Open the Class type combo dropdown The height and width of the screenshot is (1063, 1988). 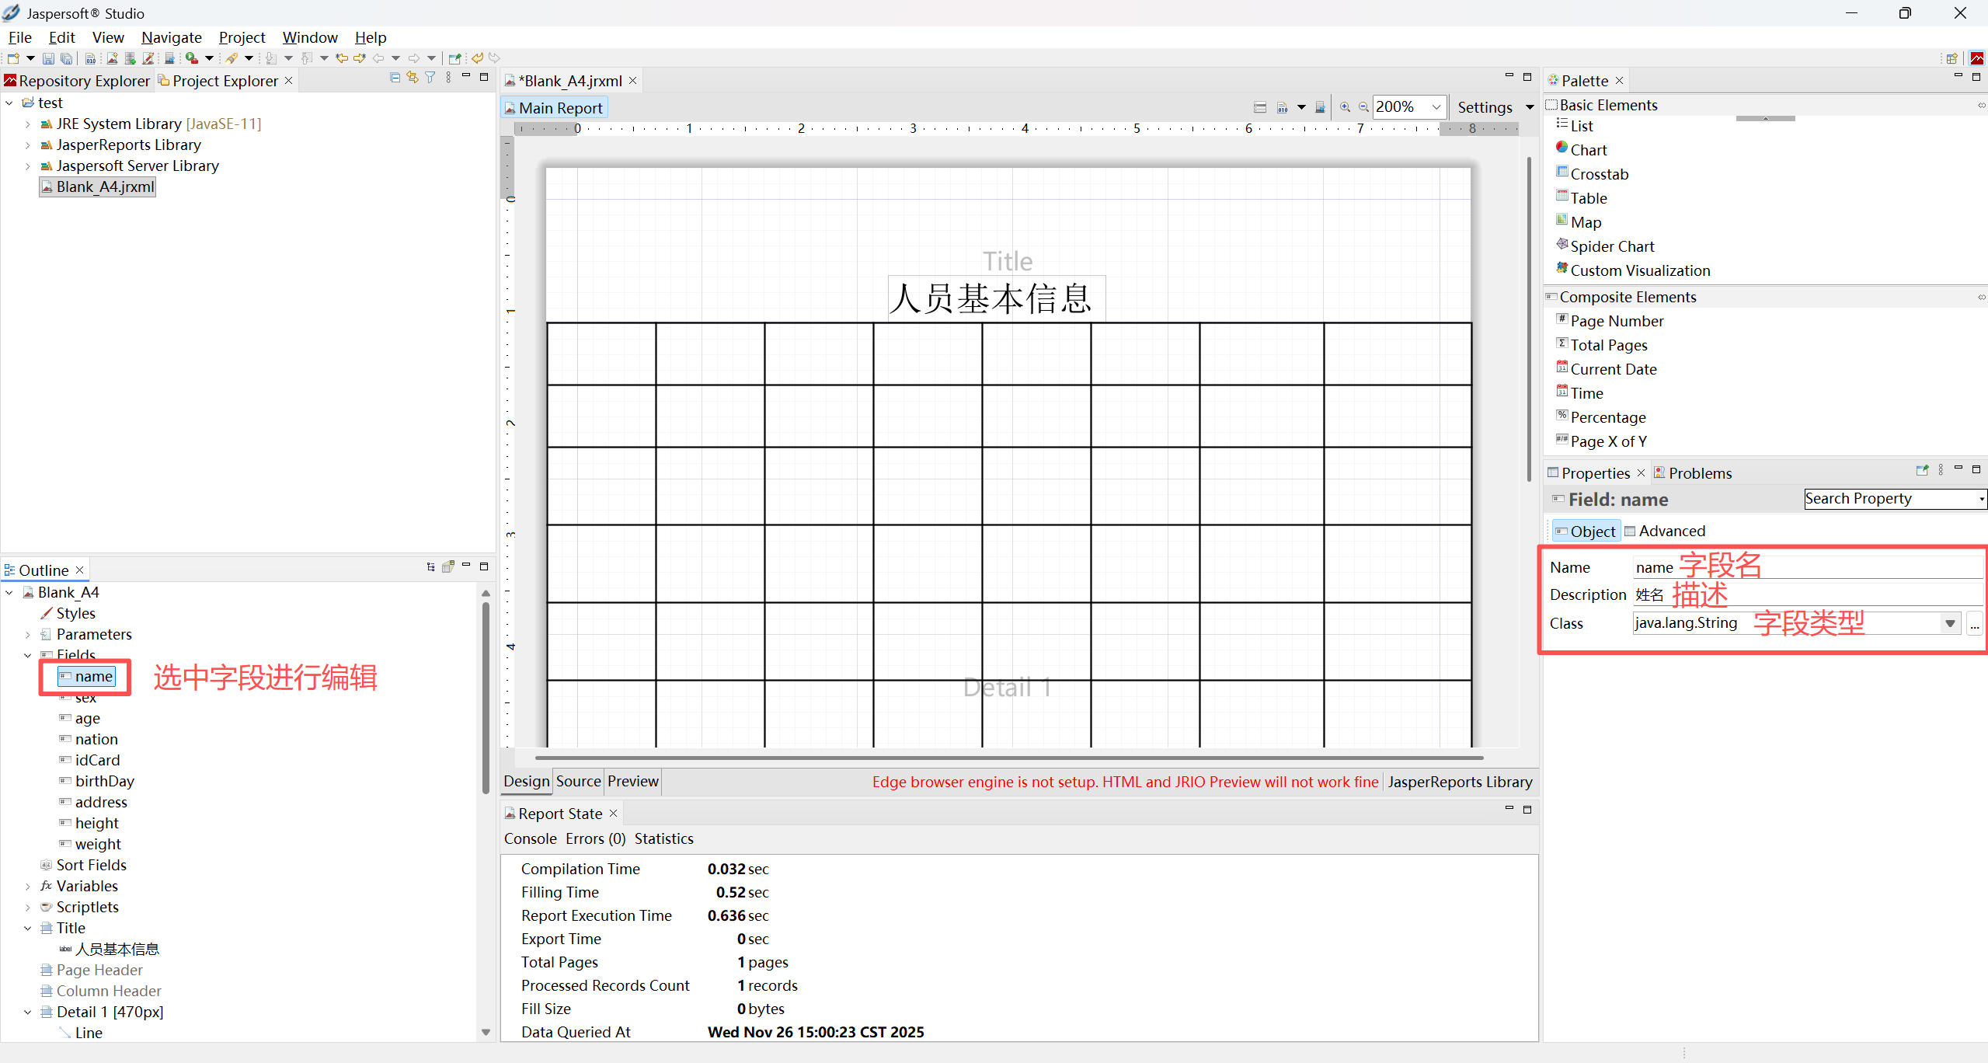[1949, 623]
